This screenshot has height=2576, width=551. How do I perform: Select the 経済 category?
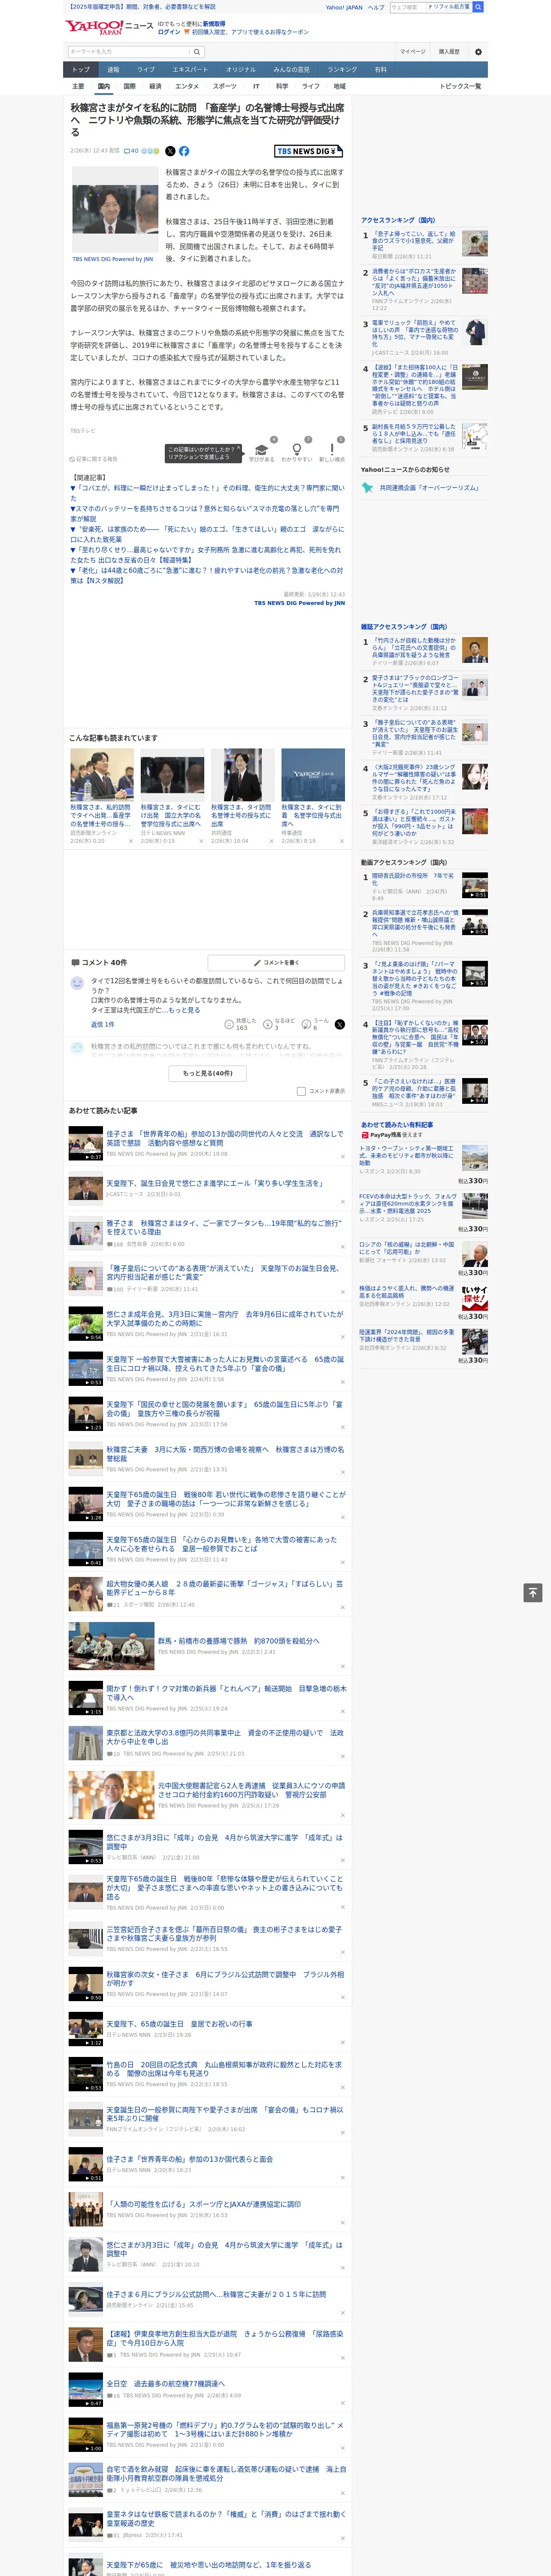tap(155, 86)
